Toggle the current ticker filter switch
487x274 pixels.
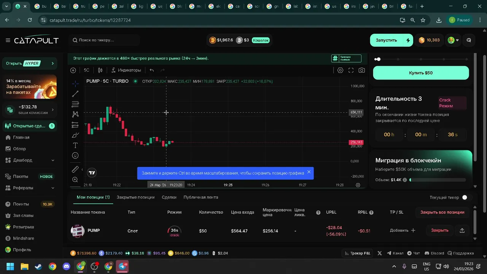[467, 198]
